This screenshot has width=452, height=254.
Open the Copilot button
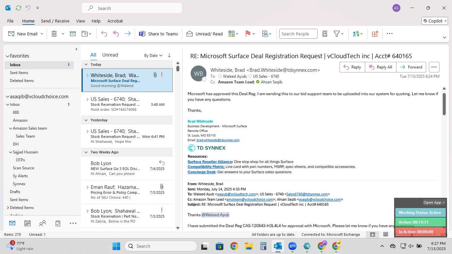(435, 21)
